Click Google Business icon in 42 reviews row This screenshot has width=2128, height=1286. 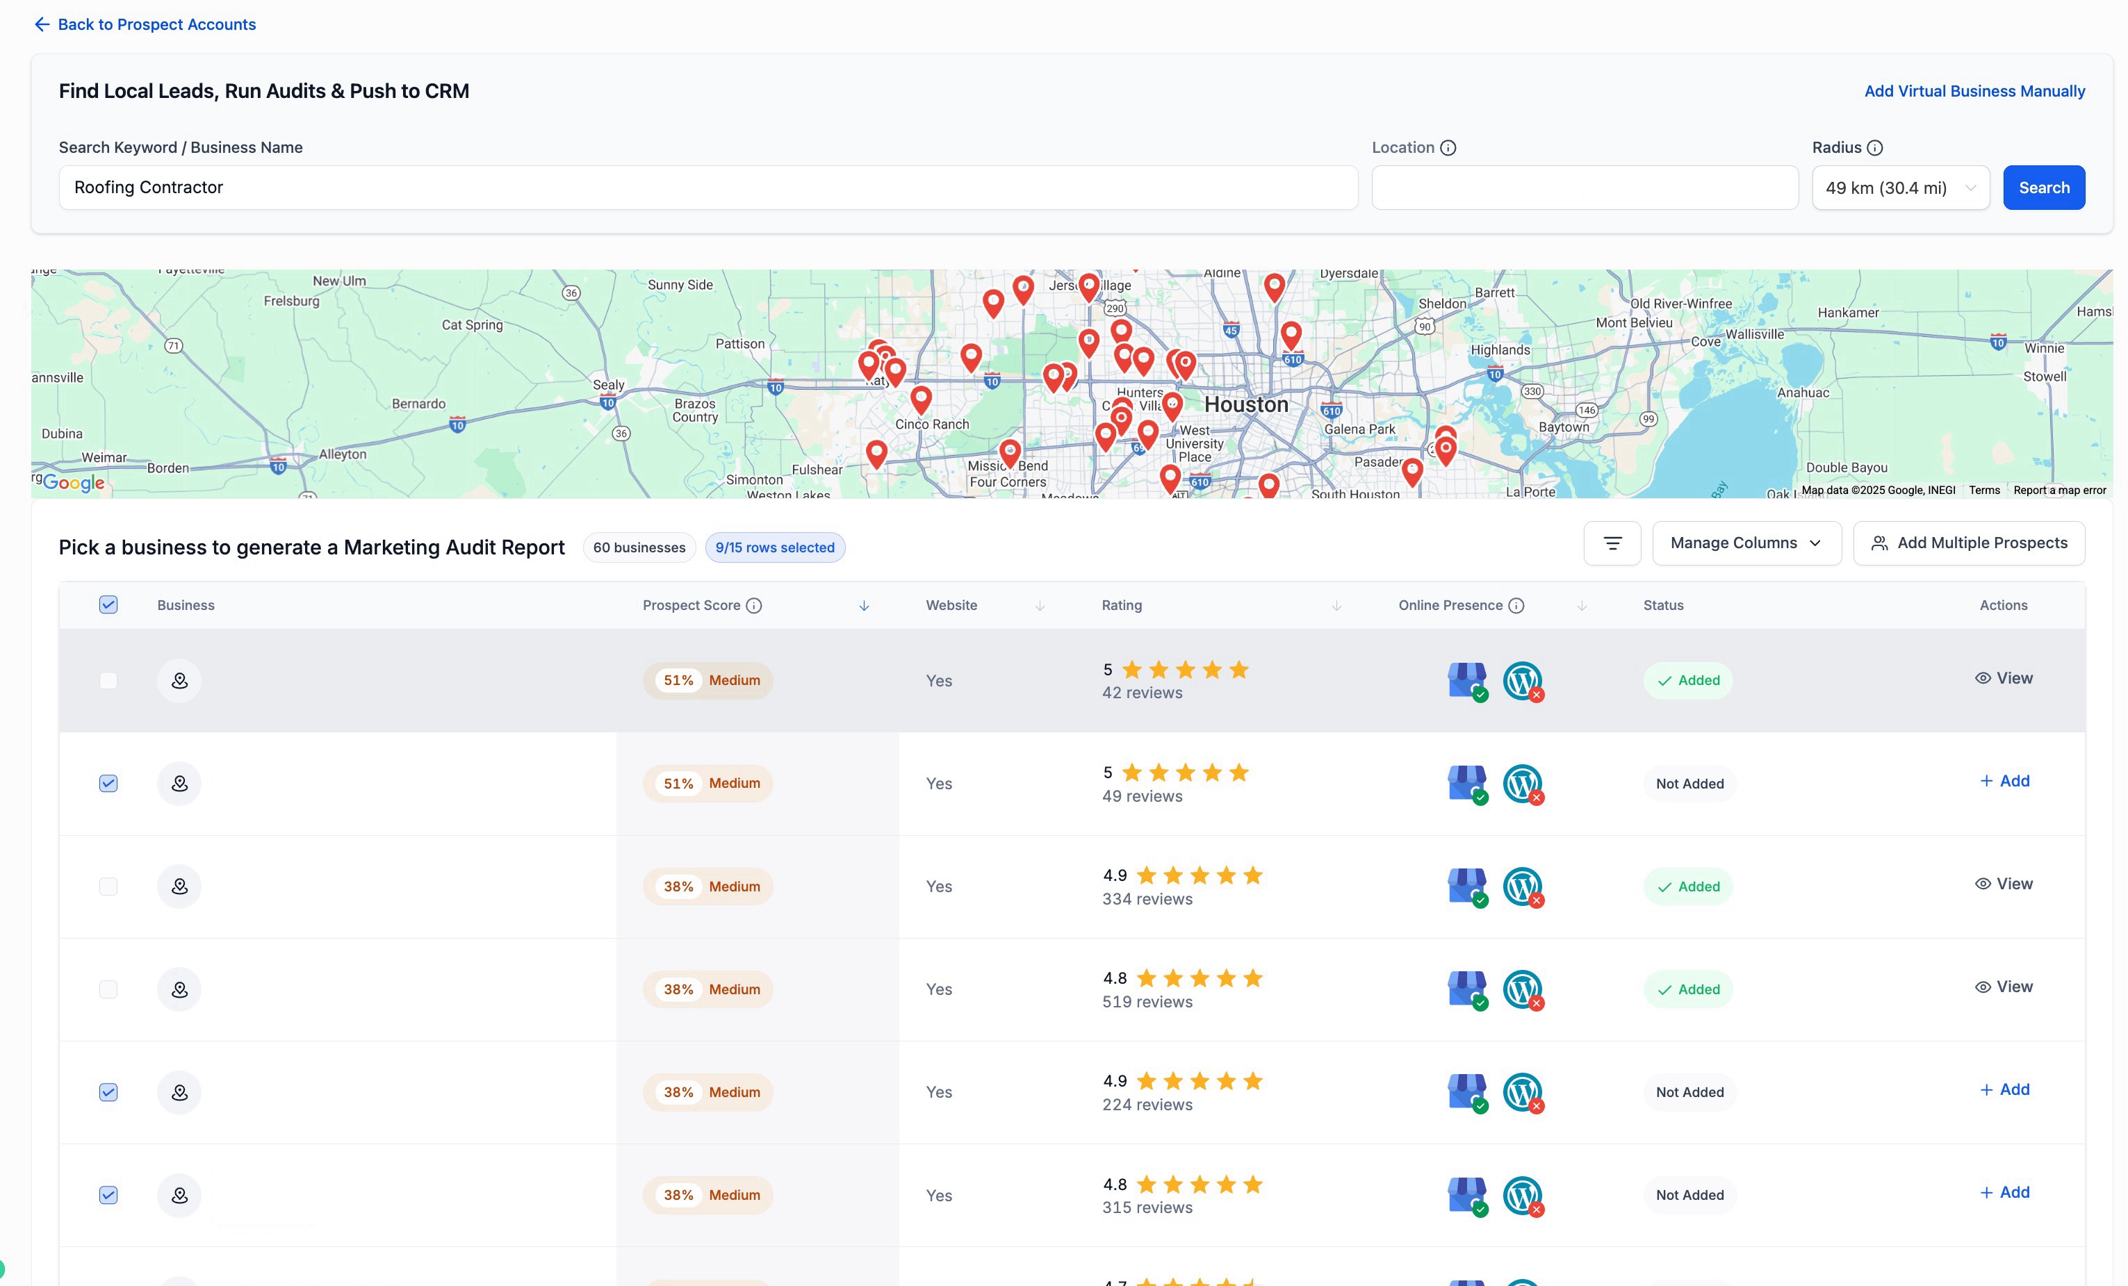click(1467, 681)
